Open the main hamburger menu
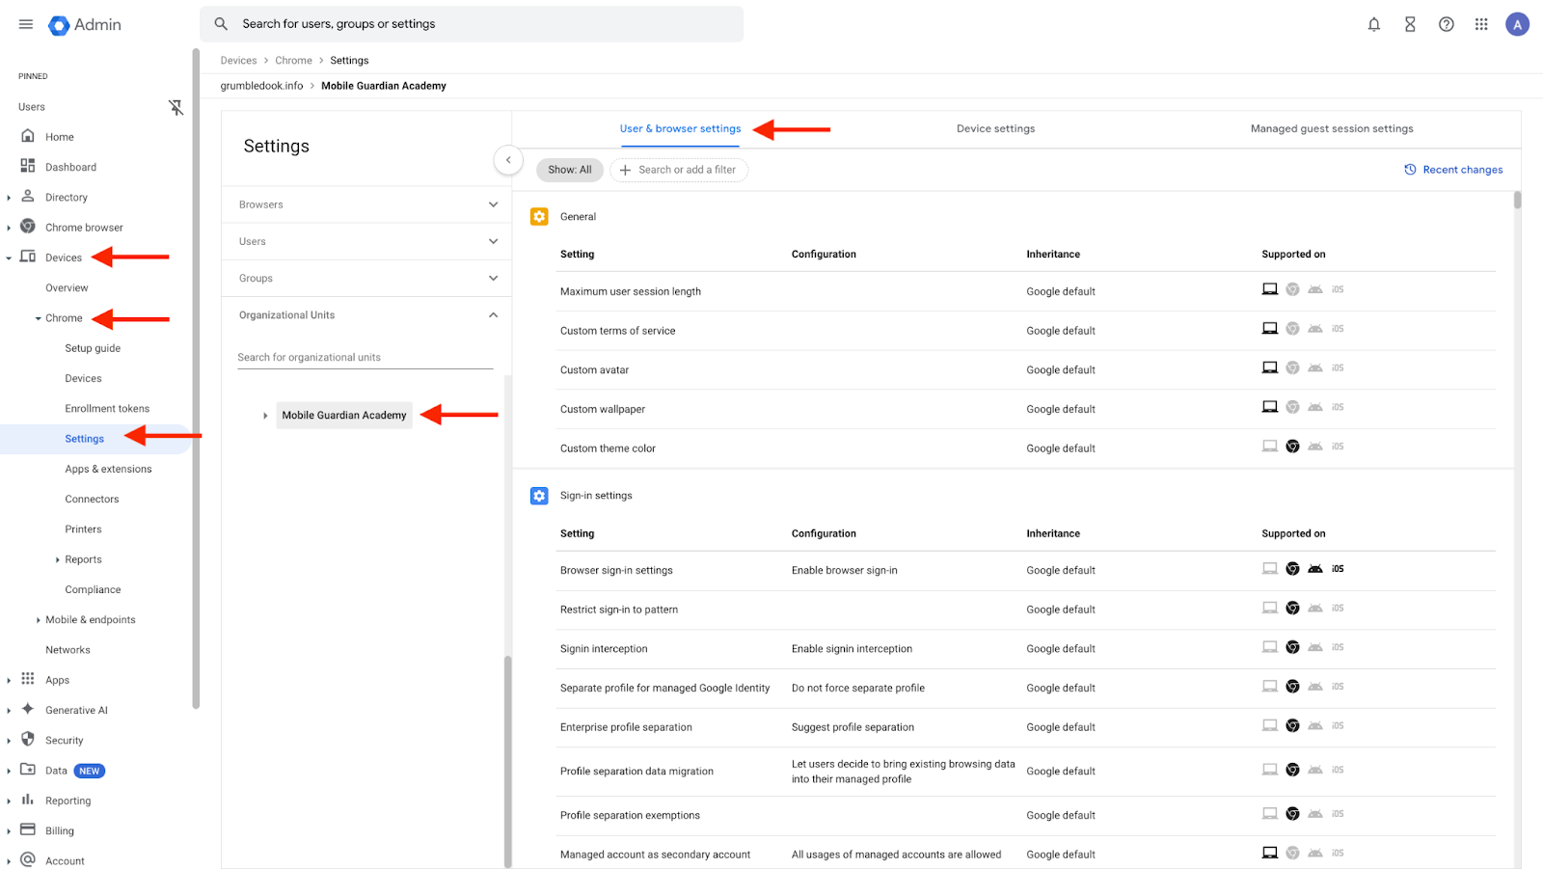 (26, 24)
